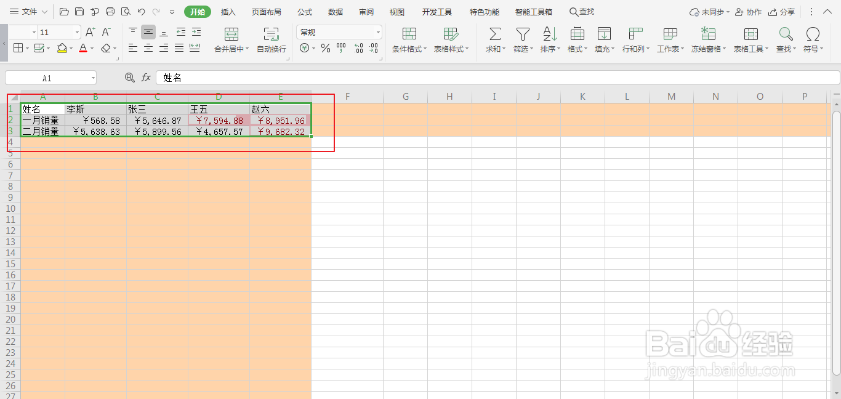841x399 pixels.
Task: Click the print icon
Action: tap(110, 12)
